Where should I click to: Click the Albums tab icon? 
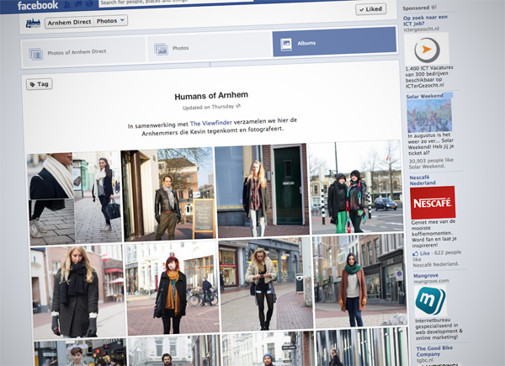(287, 44)
